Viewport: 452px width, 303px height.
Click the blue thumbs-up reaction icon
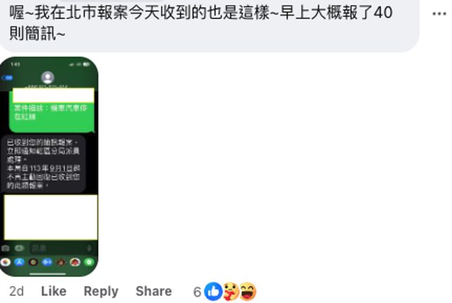pos(213,292)
